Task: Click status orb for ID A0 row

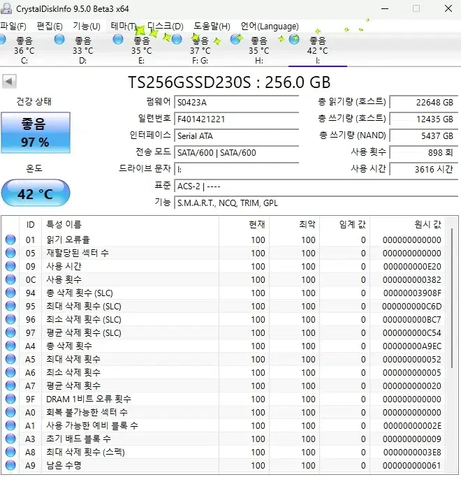Action: [10, 412]
